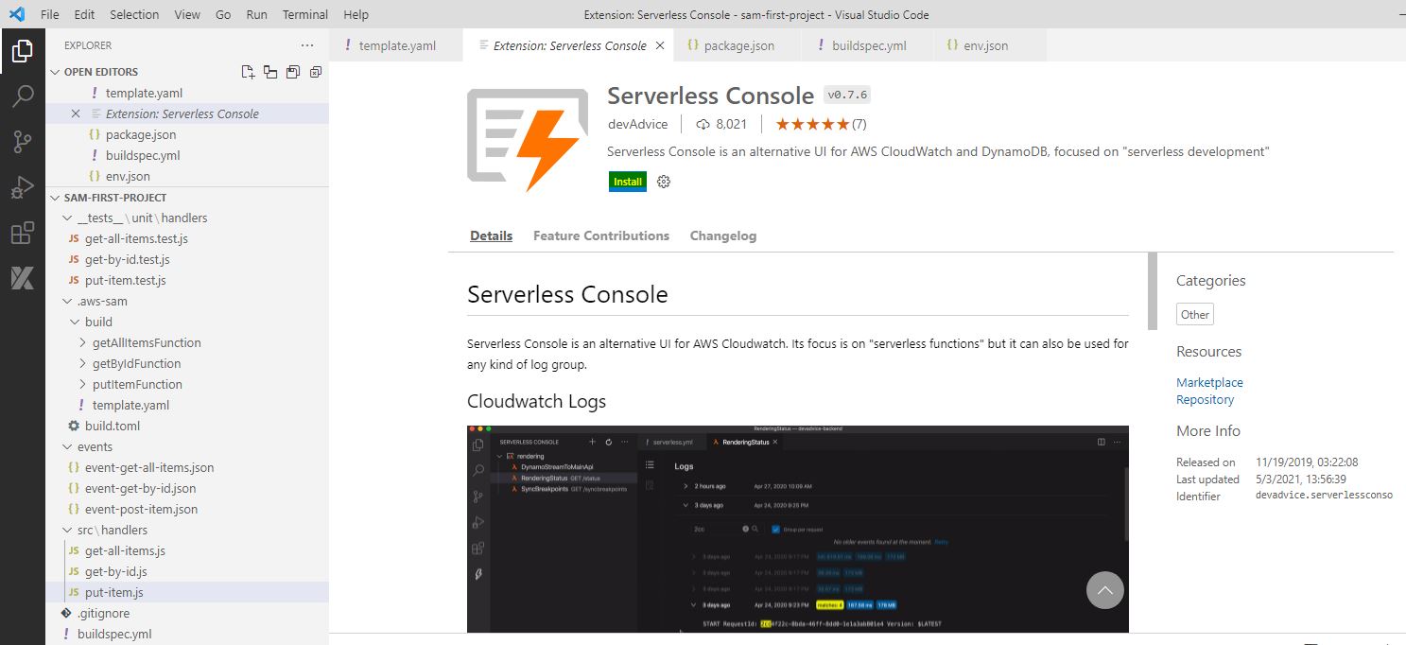Click the green Install button
Screen dimensions: 1406x645
[x=628, y=182]
